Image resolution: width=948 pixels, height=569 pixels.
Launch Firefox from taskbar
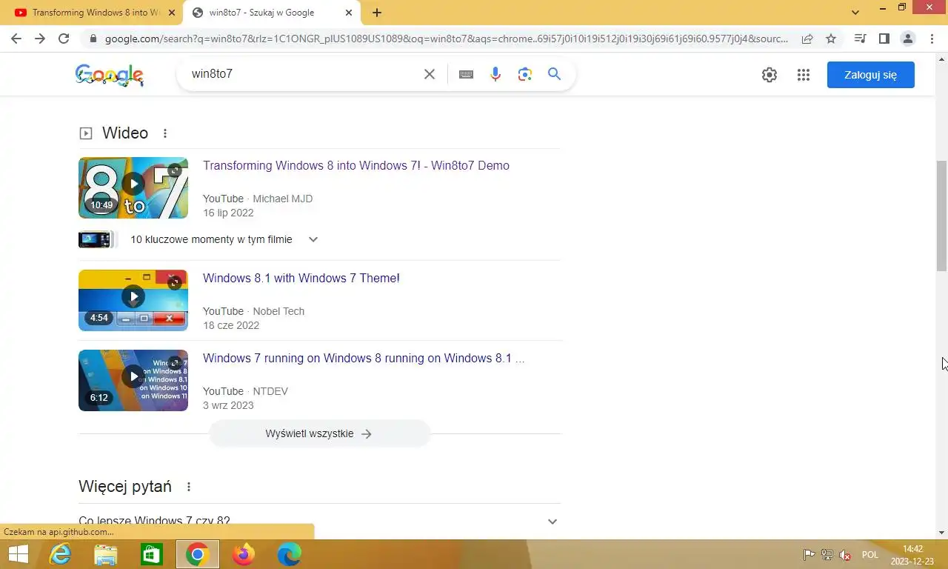(243, 554)
